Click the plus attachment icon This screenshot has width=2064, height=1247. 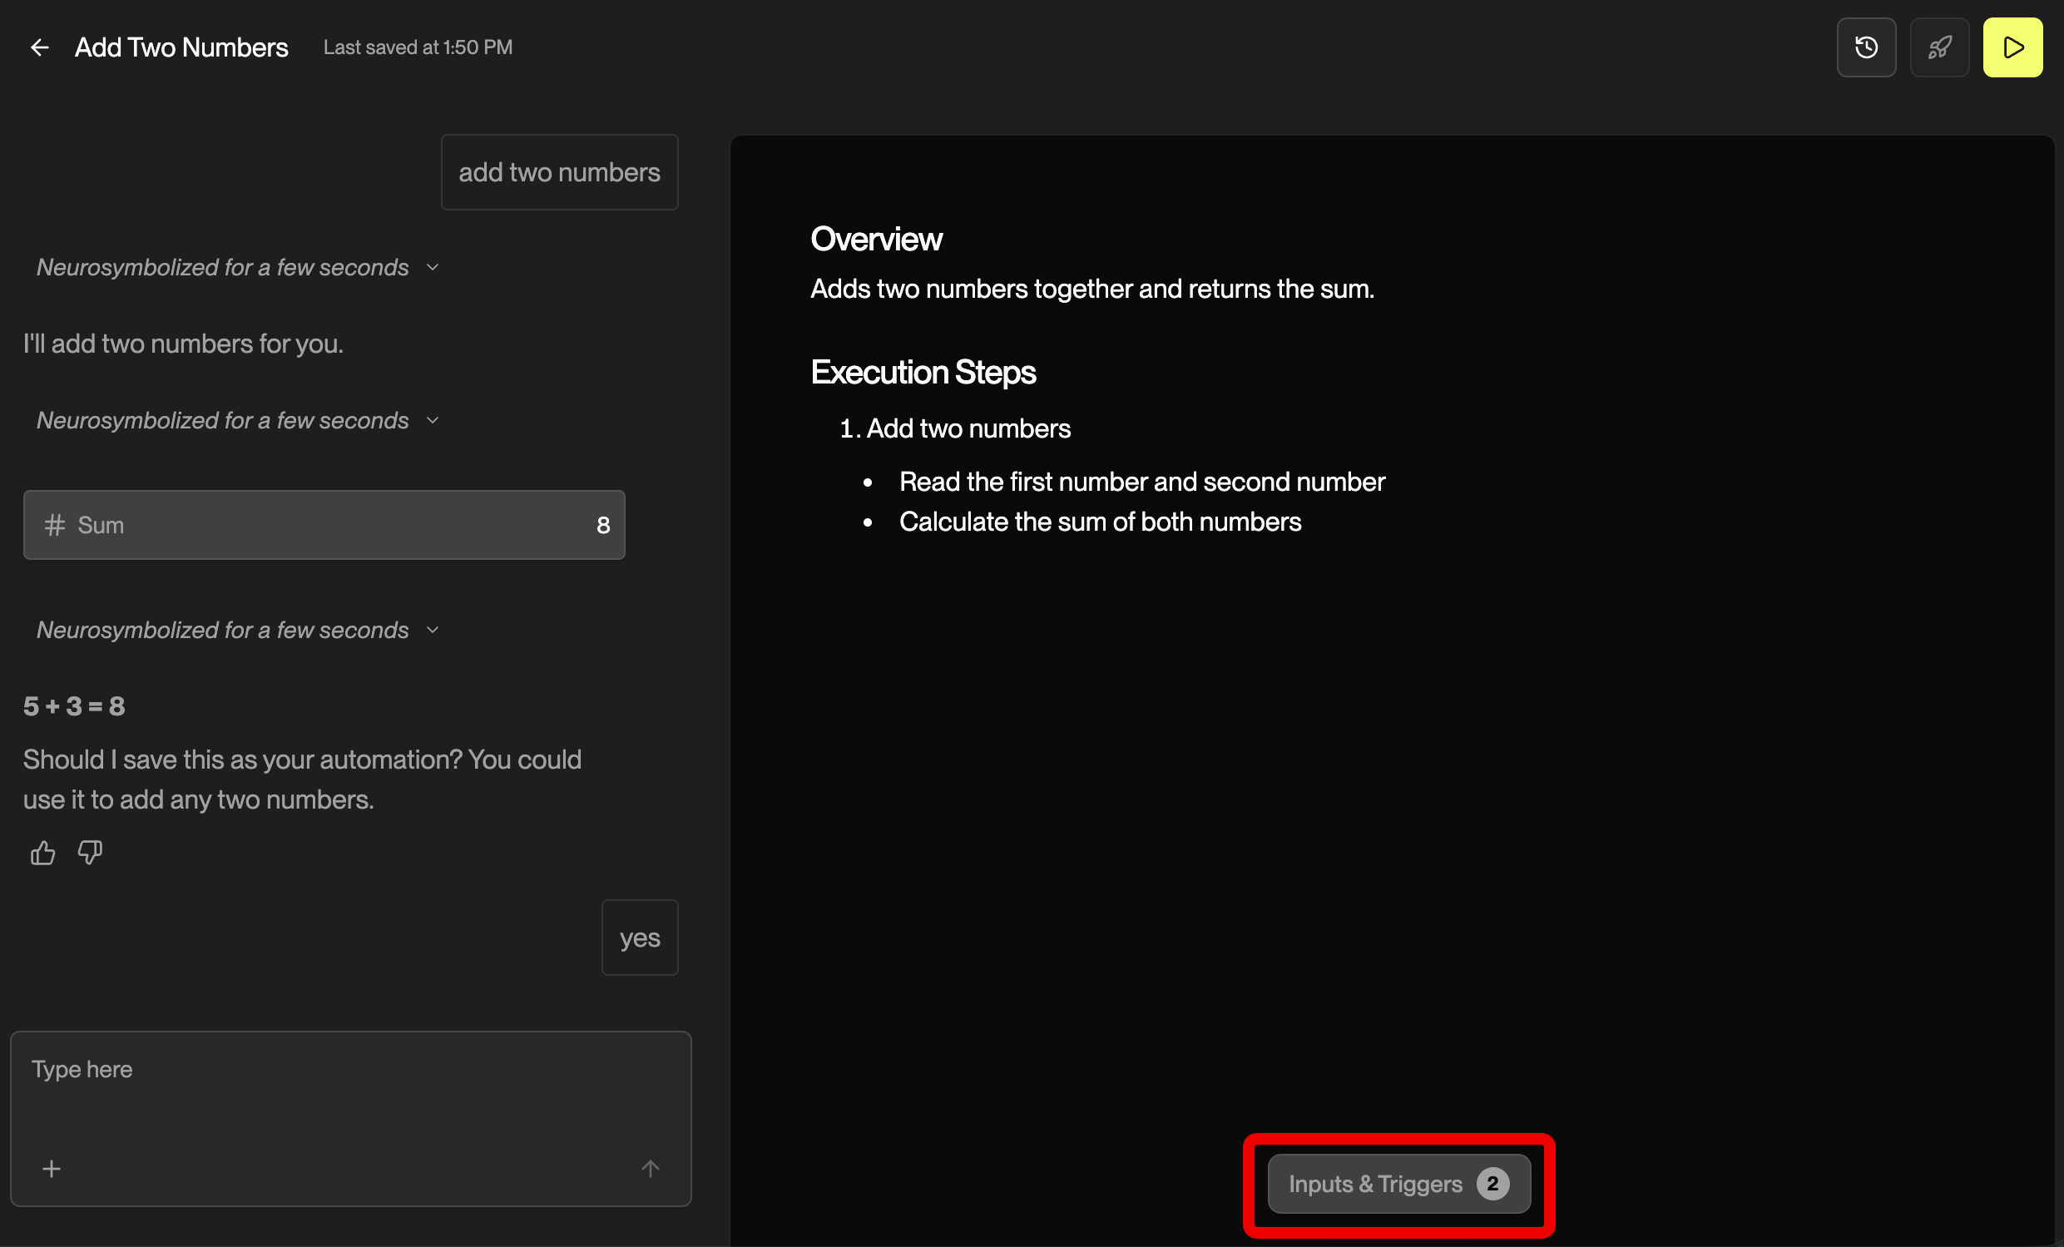[x=52, y=1168]
